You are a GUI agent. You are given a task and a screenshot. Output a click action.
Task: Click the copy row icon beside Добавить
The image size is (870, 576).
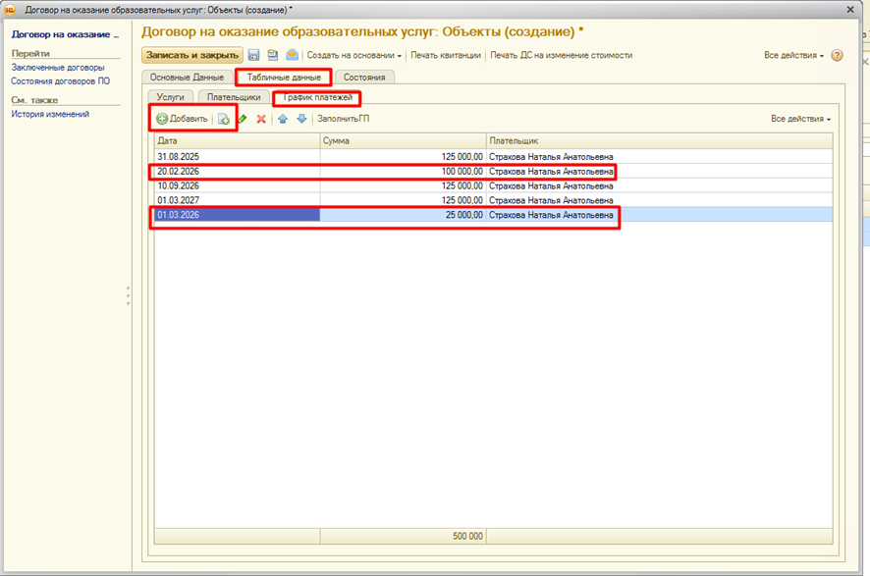pyautogui.click(x=224, y=119)
